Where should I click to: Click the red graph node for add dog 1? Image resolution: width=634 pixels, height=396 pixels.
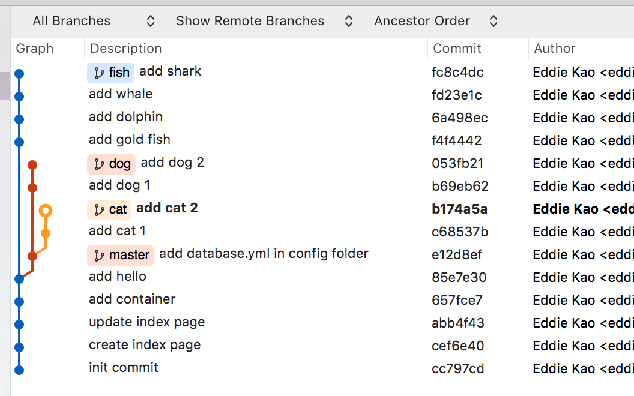[32, 188]
